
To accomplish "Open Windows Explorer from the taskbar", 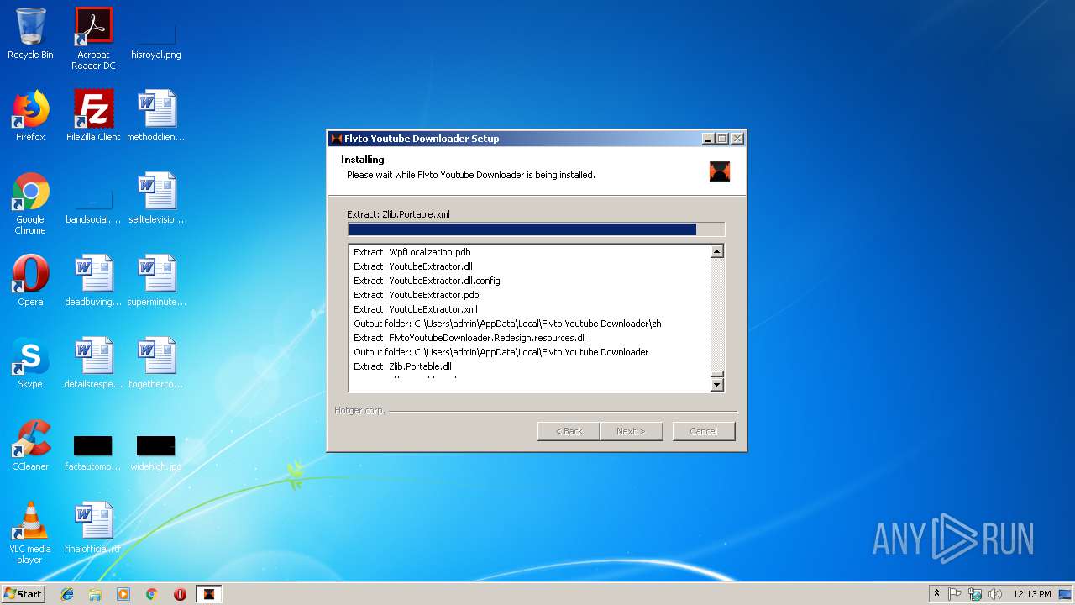I will (95, 594).
